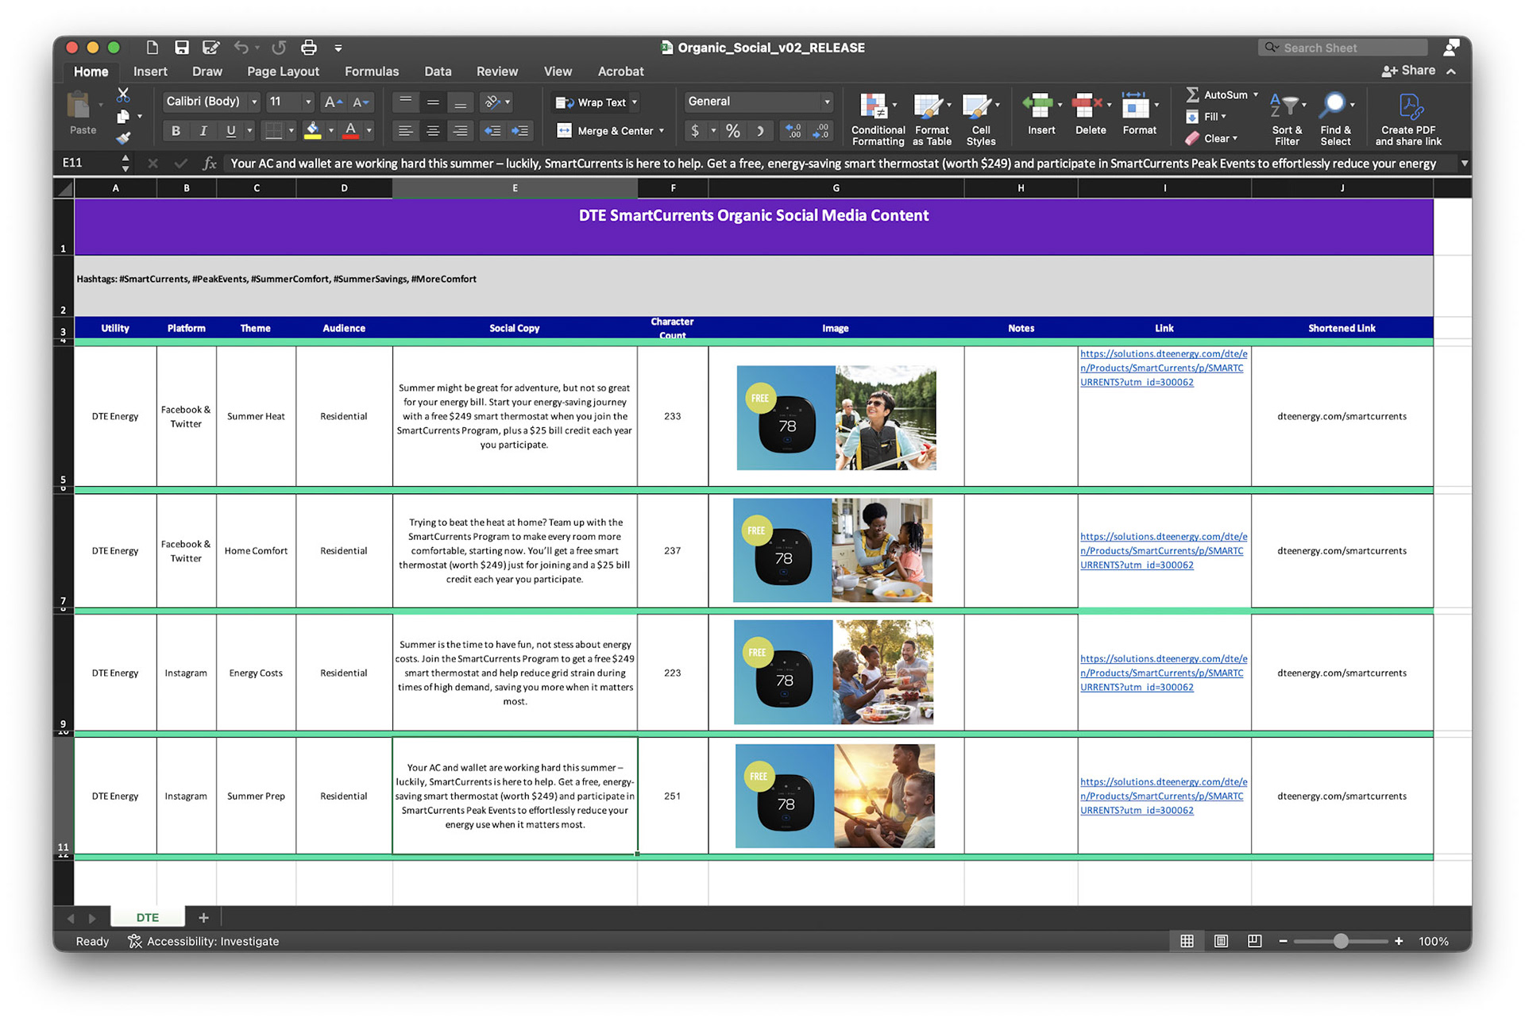Toggle Bold formatting
This screenshot has width=1525, height=1022.
click(x=176, y=131)
